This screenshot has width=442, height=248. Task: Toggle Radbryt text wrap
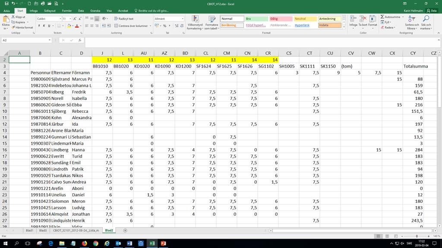[x=124, y=19]
